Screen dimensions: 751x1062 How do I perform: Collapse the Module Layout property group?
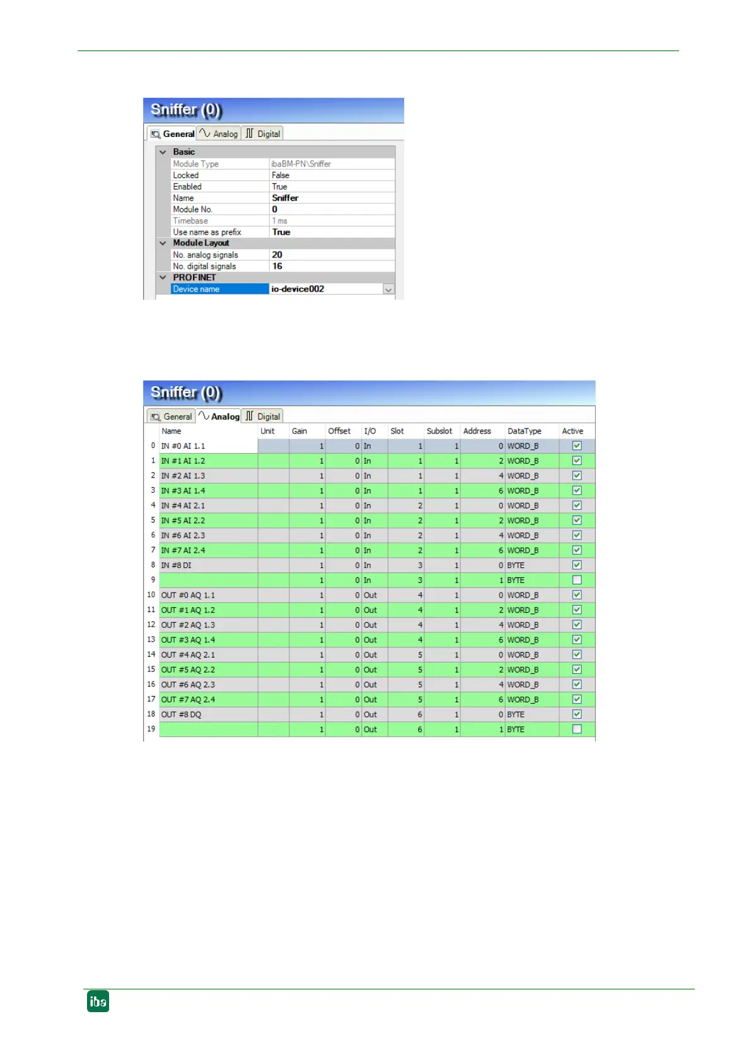pyautogui.click(x=163, y=243)
